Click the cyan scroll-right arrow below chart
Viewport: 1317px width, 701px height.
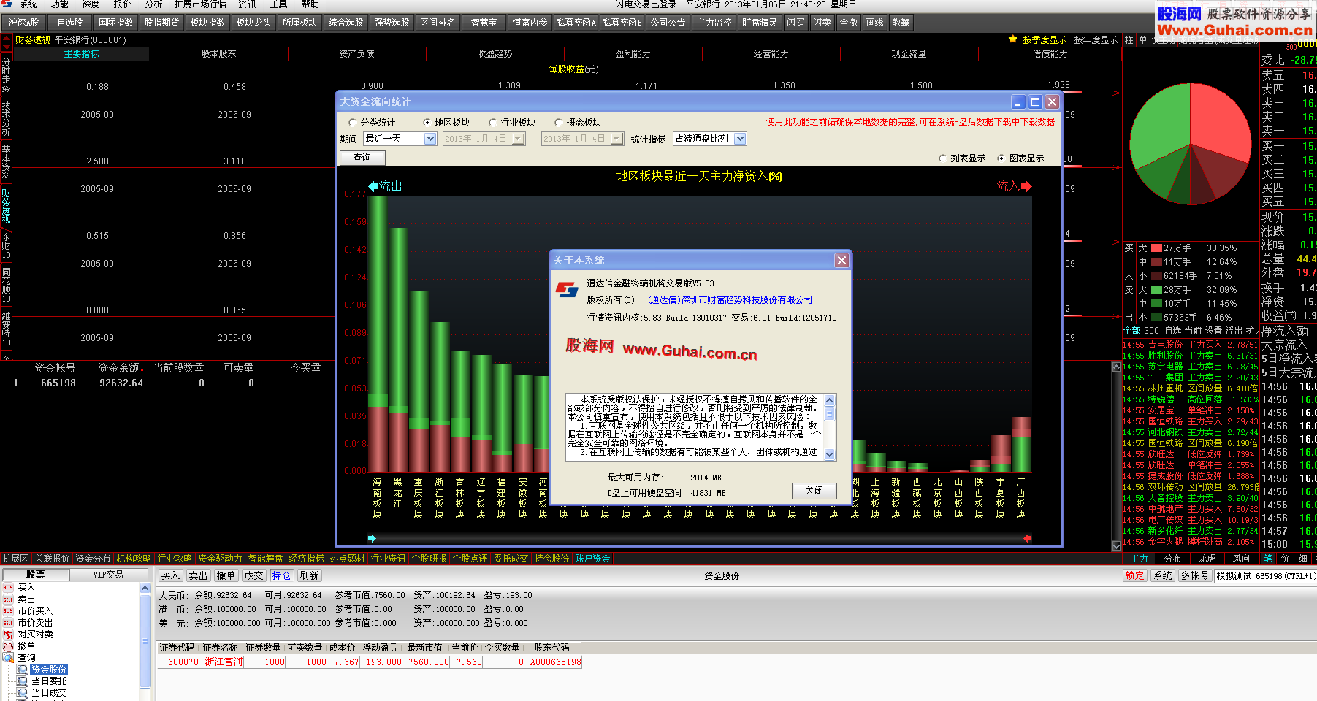tap(372, 538)
